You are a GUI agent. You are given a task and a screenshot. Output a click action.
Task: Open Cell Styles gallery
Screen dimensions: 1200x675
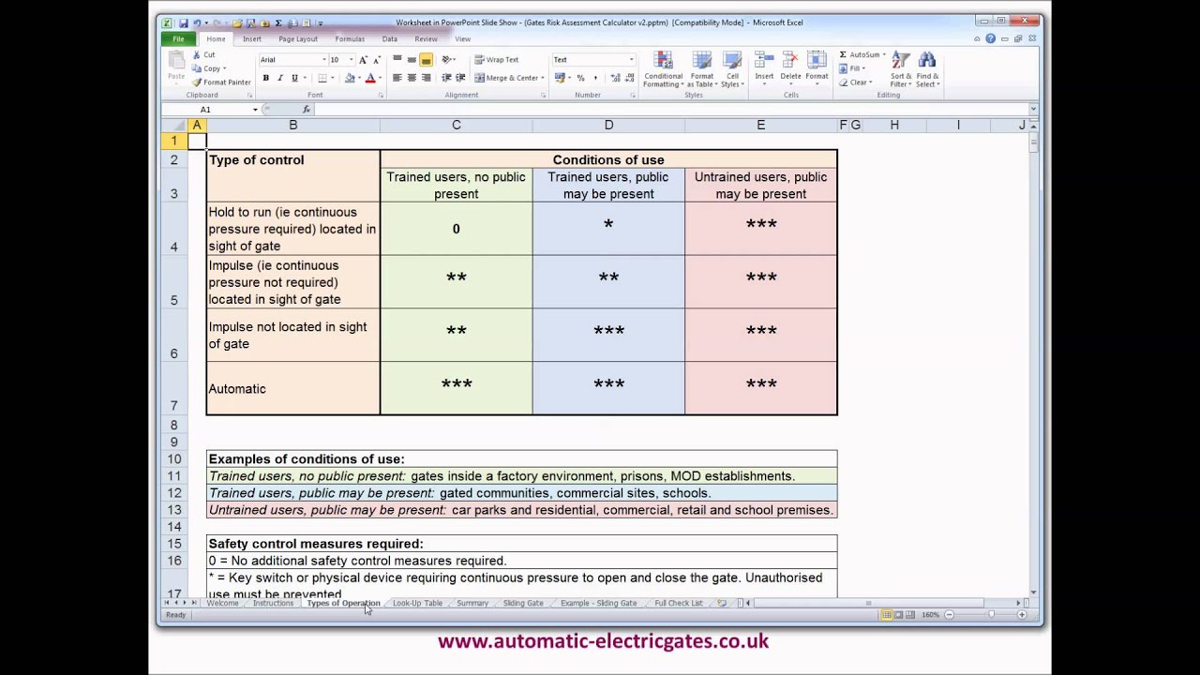point(732,70)
